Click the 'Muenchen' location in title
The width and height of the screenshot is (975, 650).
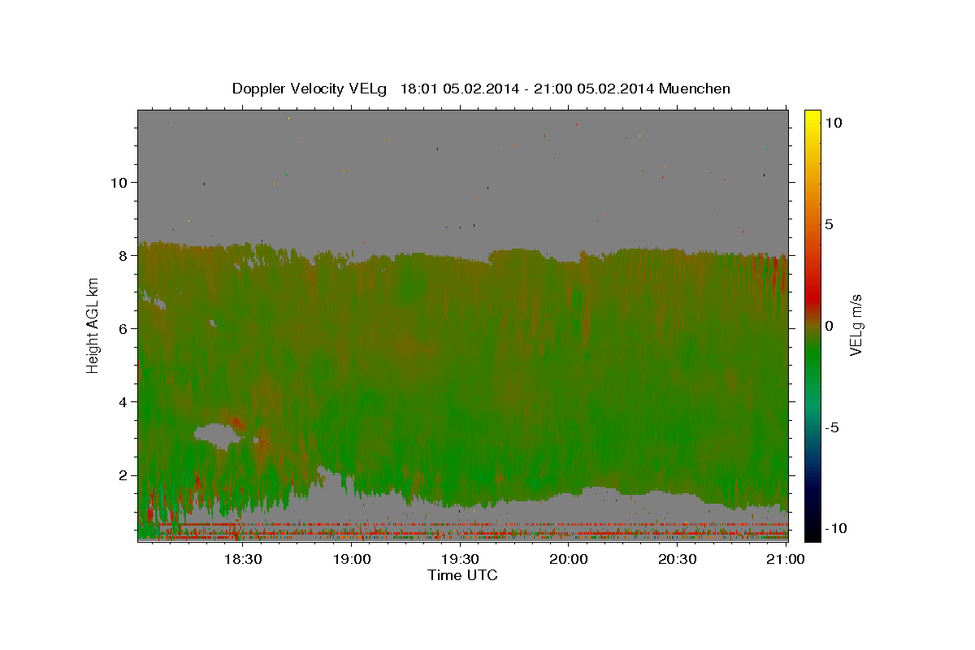[x=695, y=89]
